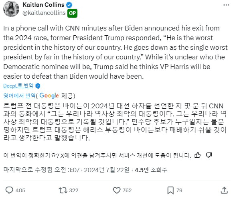Open the share upload icon
Viewport: 233px width, 197px height.
pos(224,190)
